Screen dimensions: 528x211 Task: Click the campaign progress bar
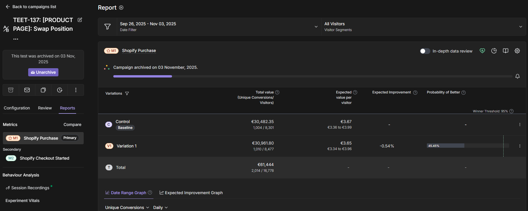[x=313, y=76]
